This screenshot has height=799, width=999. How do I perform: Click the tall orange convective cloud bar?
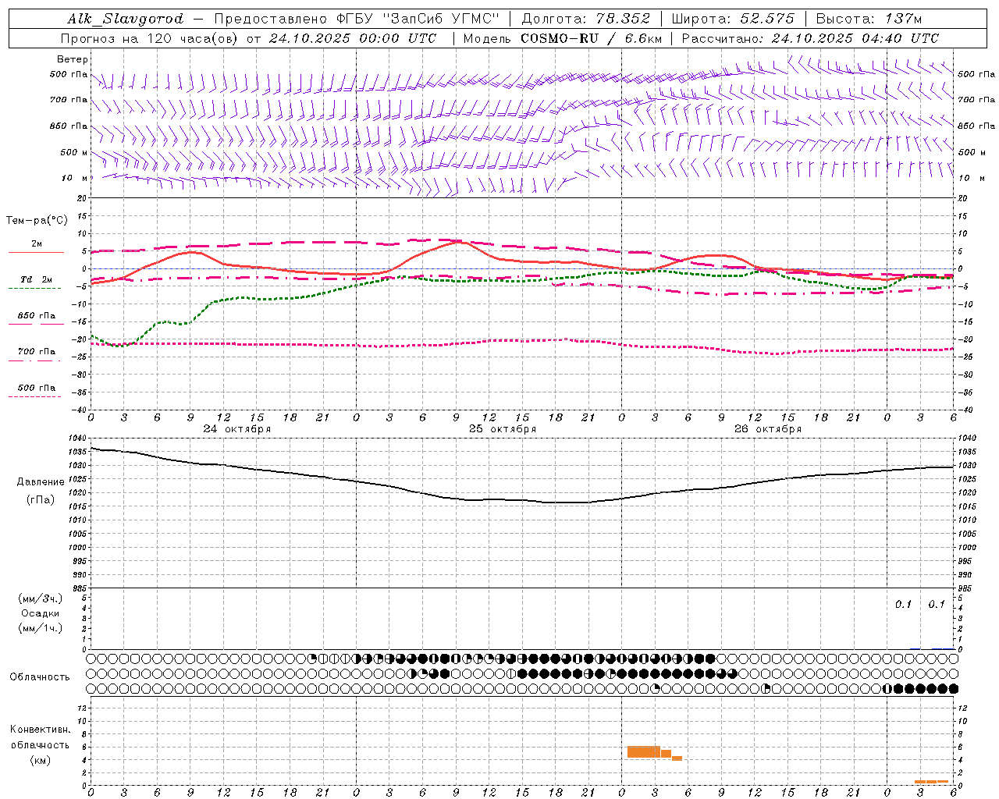(643, 752)
